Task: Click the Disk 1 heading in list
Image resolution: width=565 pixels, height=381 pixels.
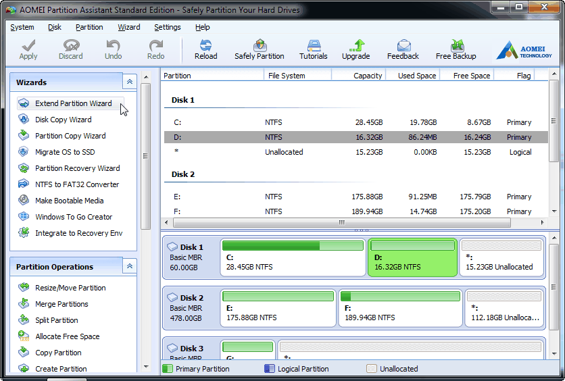Action: pyautogui.click(x=183, y=100)
